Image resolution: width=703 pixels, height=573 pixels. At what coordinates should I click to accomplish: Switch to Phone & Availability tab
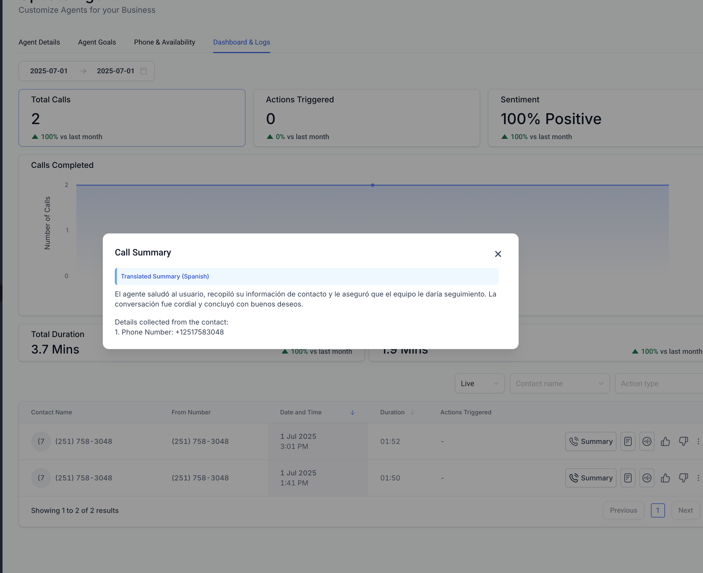click(164, 42)
